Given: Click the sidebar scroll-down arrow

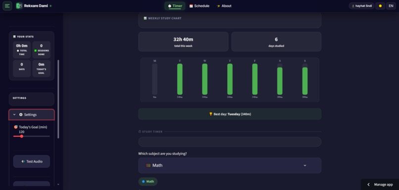Looking at the screenshot, I should coord(58,185).
